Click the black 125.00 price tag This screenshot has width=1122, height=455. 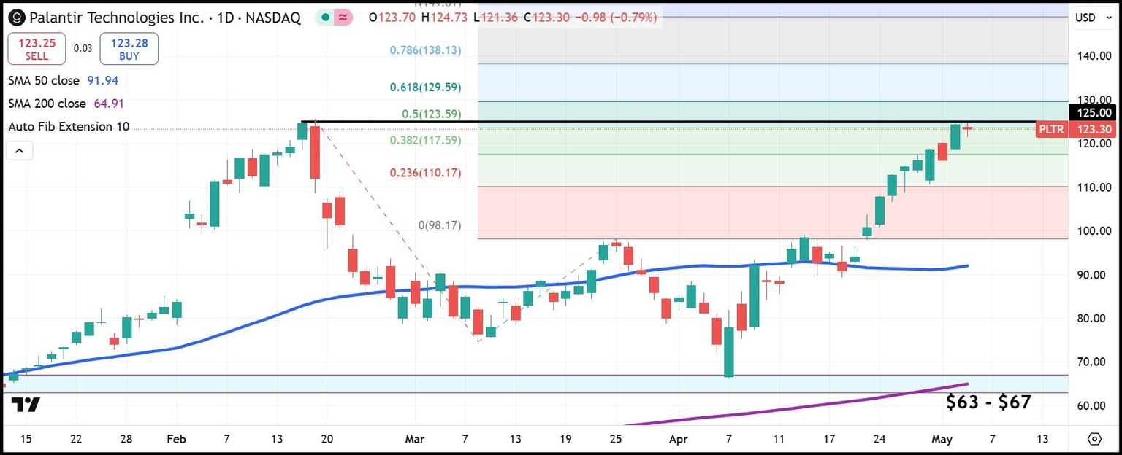(1093, 113)
